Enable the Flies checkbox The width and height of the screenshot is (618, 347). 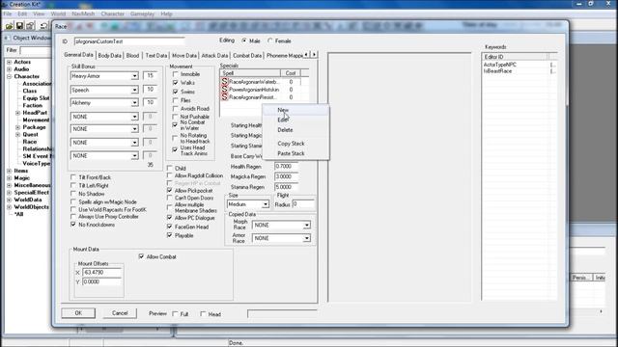pos(176,100)
